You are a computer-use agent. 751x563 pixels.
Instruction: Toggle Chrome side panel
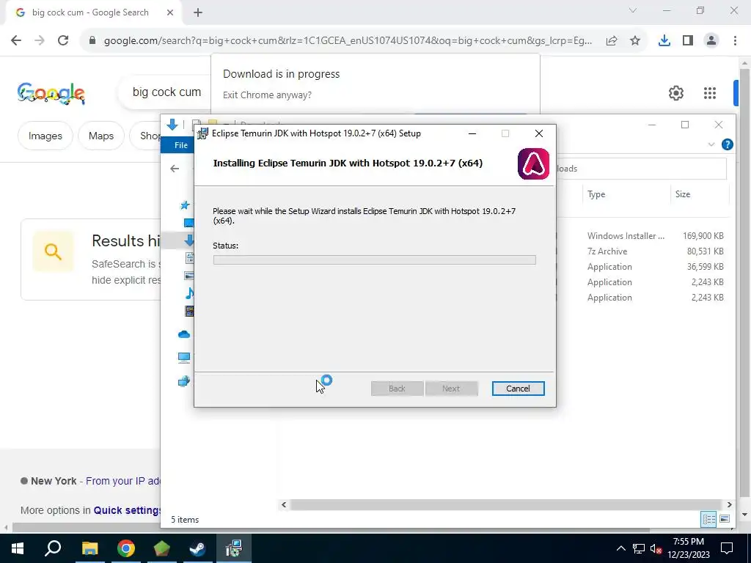pos(688,41)
